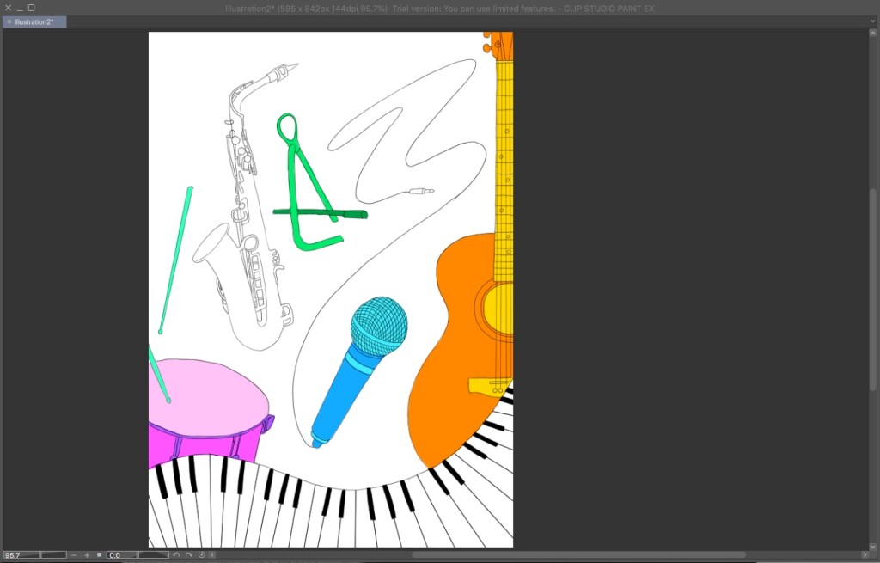Switch to the Illustration2* tab
The height and width of the screenshot is (563, 880).
pyautogui.click(x=34, y=21)
